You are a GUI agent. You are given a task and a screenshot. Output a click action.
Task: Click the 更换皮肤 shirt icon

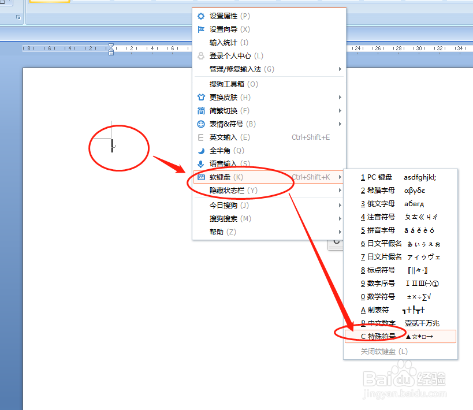(x=200, y=97)
